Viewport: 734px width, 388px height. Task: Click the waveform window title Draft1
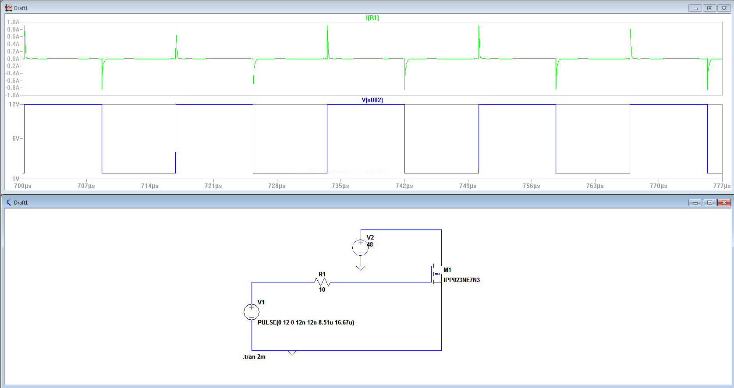(x=21, y=8)
